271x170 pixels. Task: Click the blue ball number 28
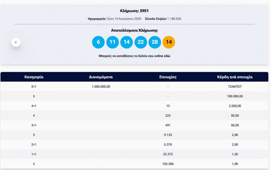155,42
